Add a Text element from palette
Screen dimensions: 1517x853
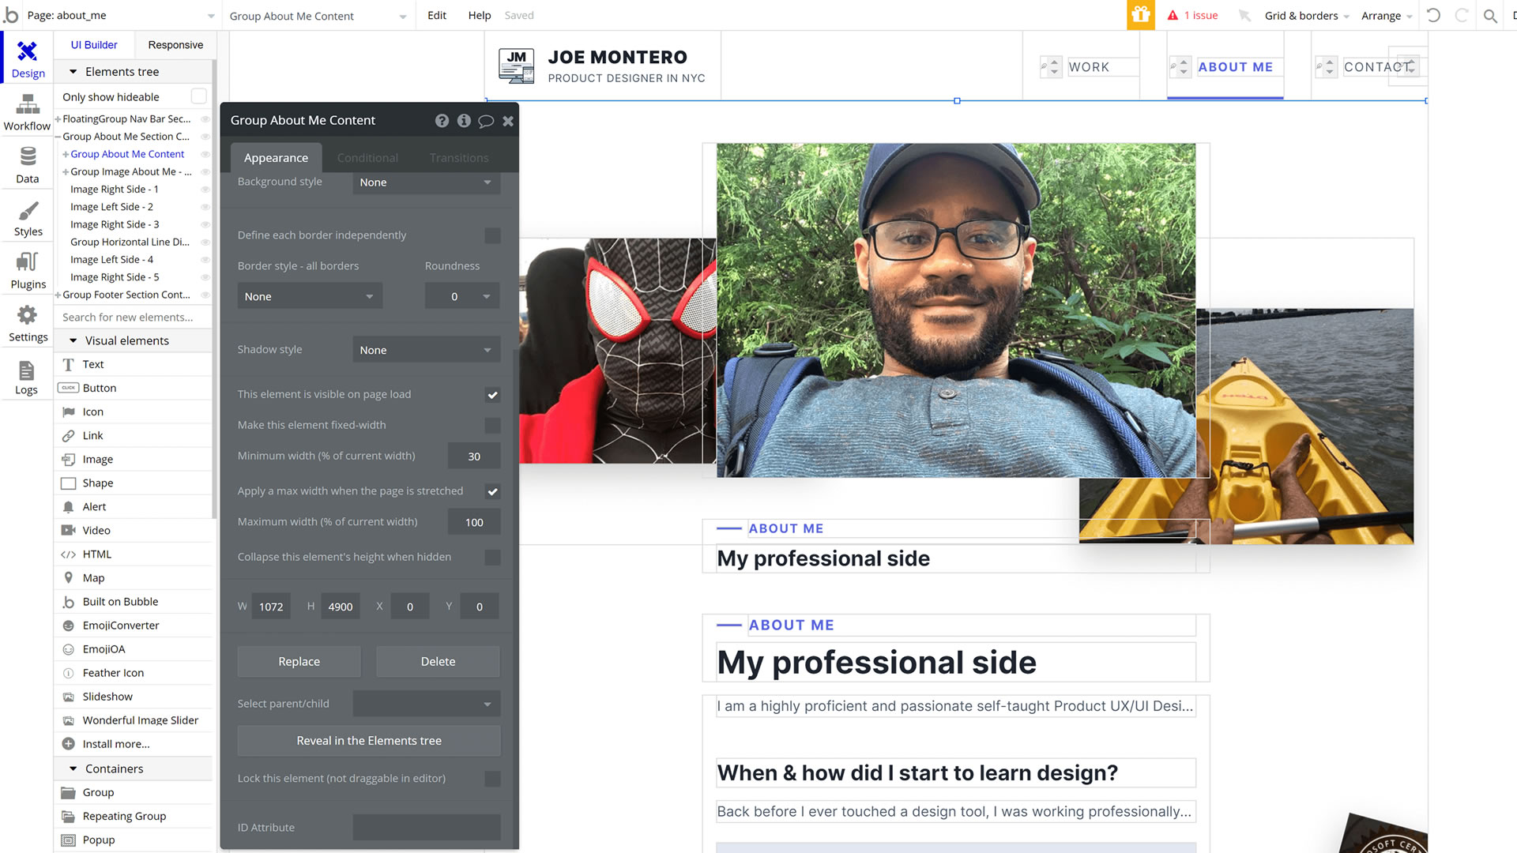[134, 364]
